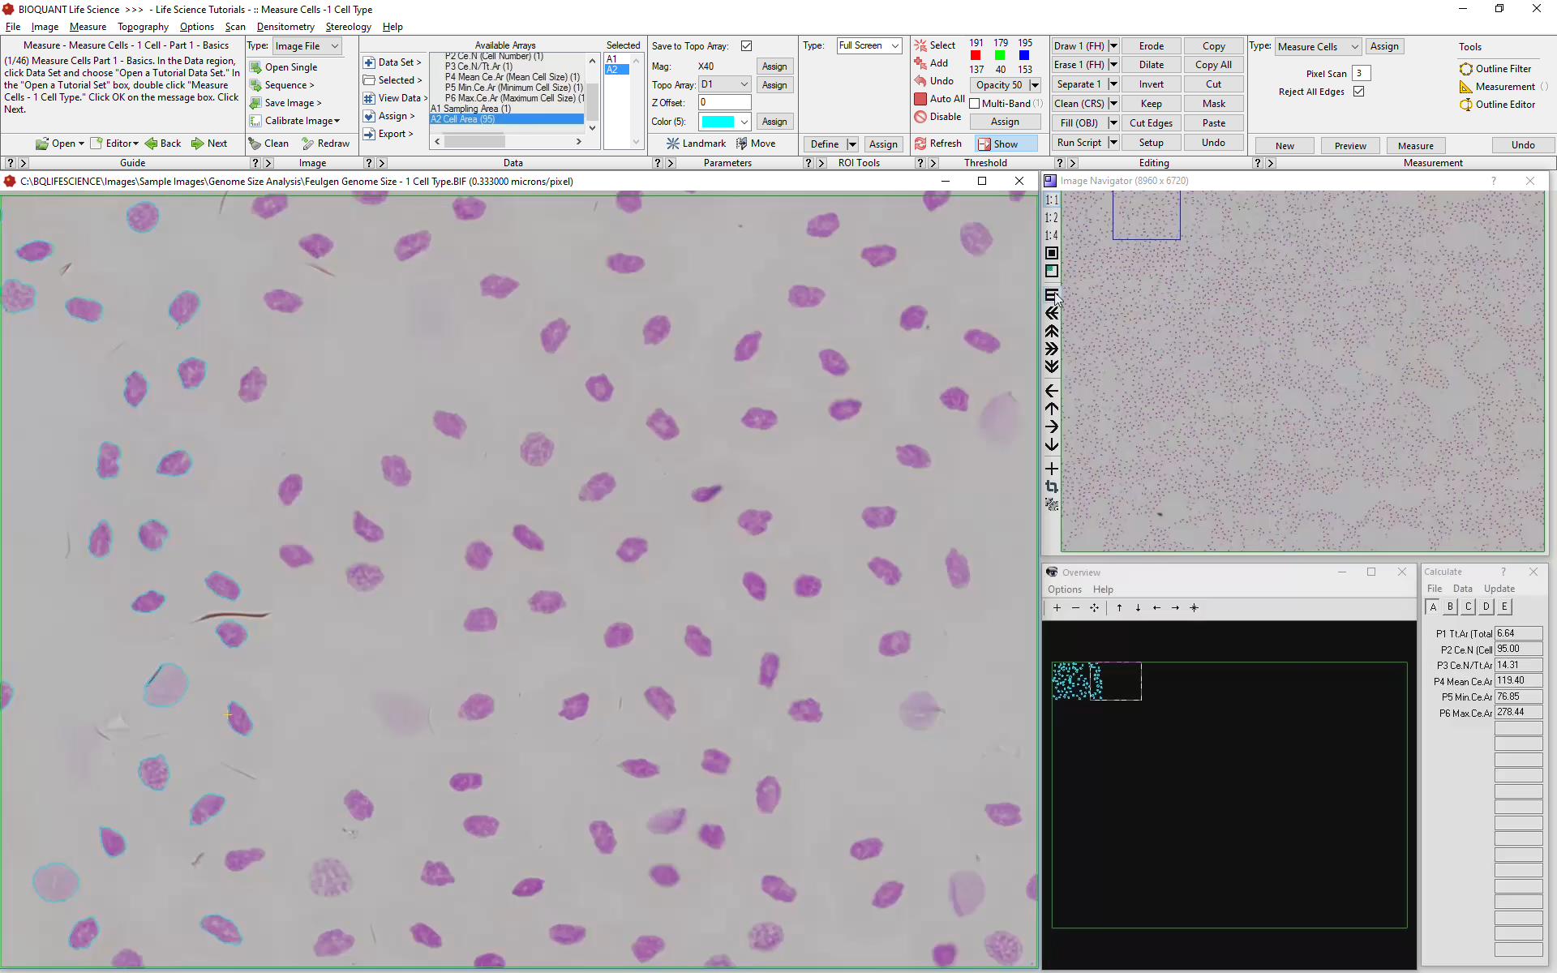Click the Cut Edges tool icon

[x=1150, y=123]
